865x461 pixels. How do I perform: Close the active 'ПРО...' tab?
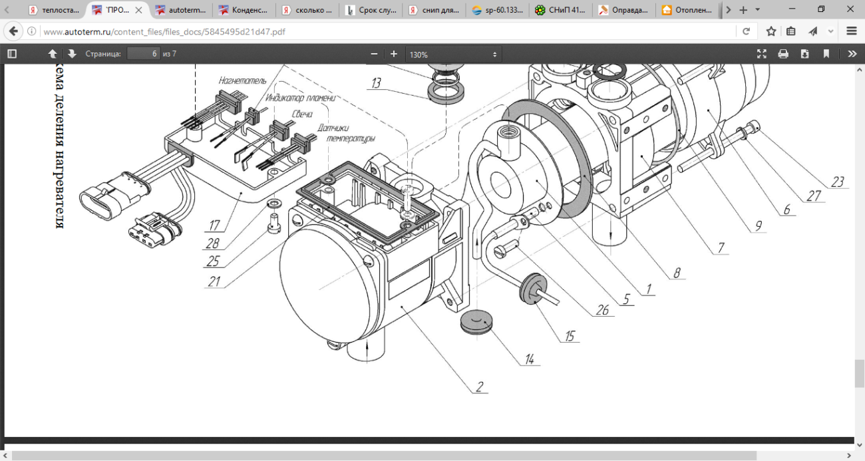tap(138, 10)
